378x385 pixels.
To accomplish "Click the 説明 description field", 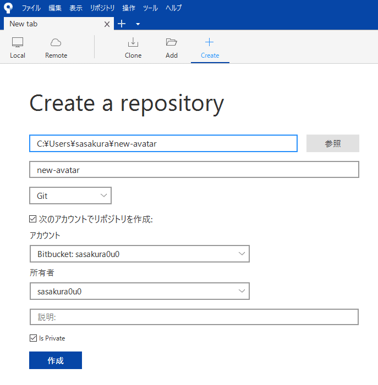I will (194, 317).
